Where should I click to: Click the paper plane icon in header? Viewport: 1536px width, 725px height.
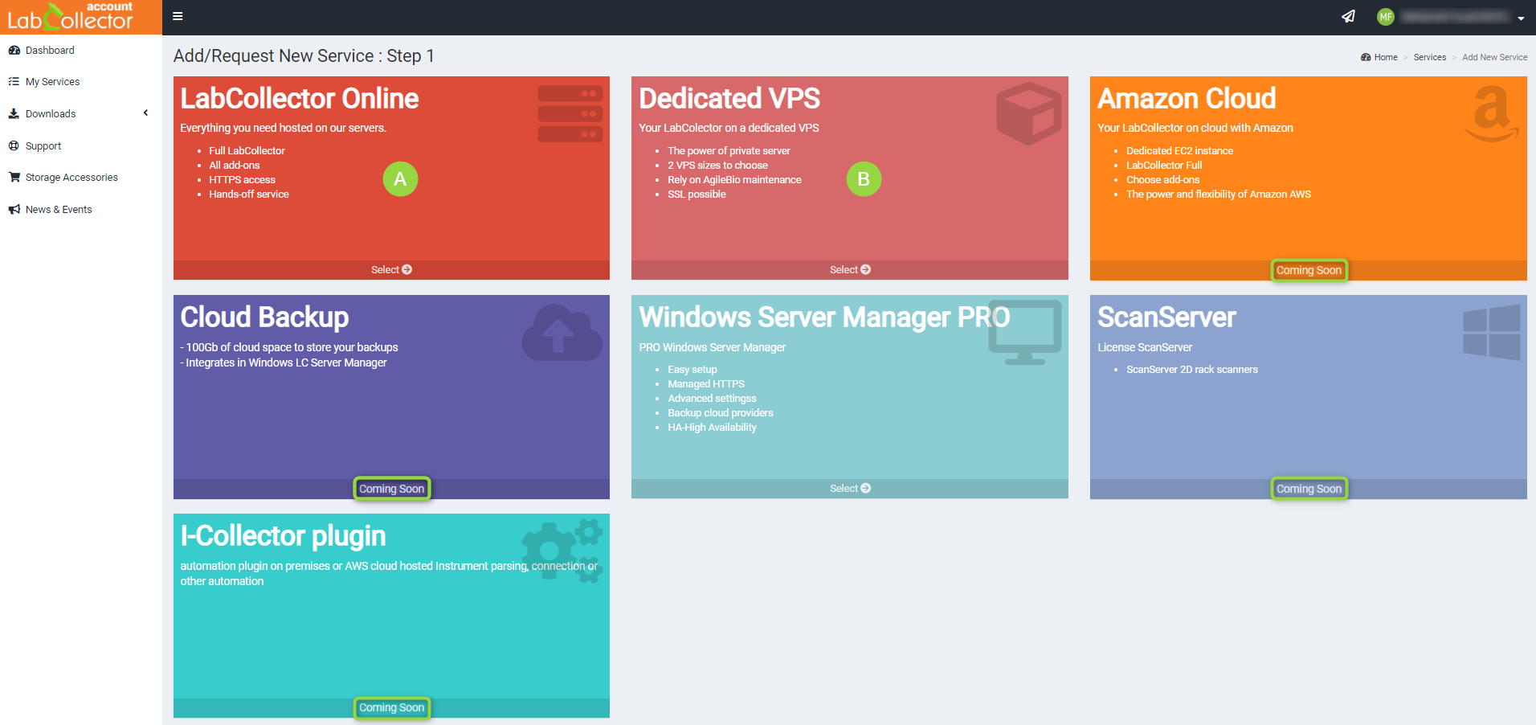point(1348,16)
